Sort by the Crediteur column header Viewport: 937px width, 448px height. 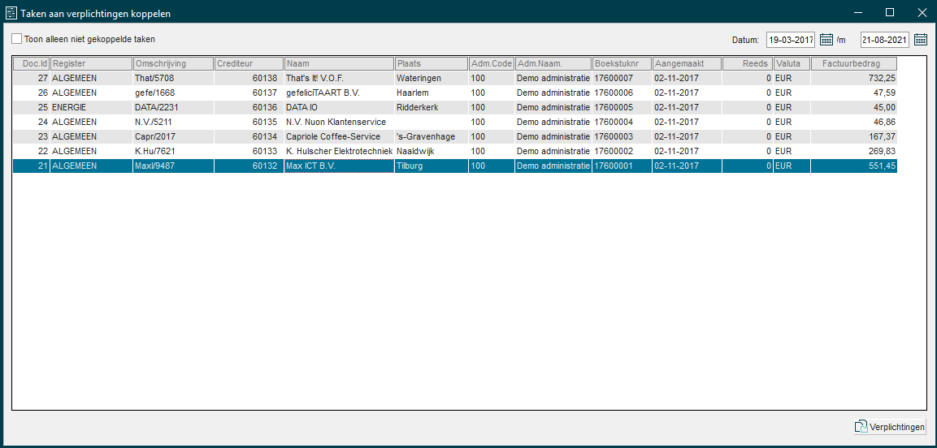point(248,63)
